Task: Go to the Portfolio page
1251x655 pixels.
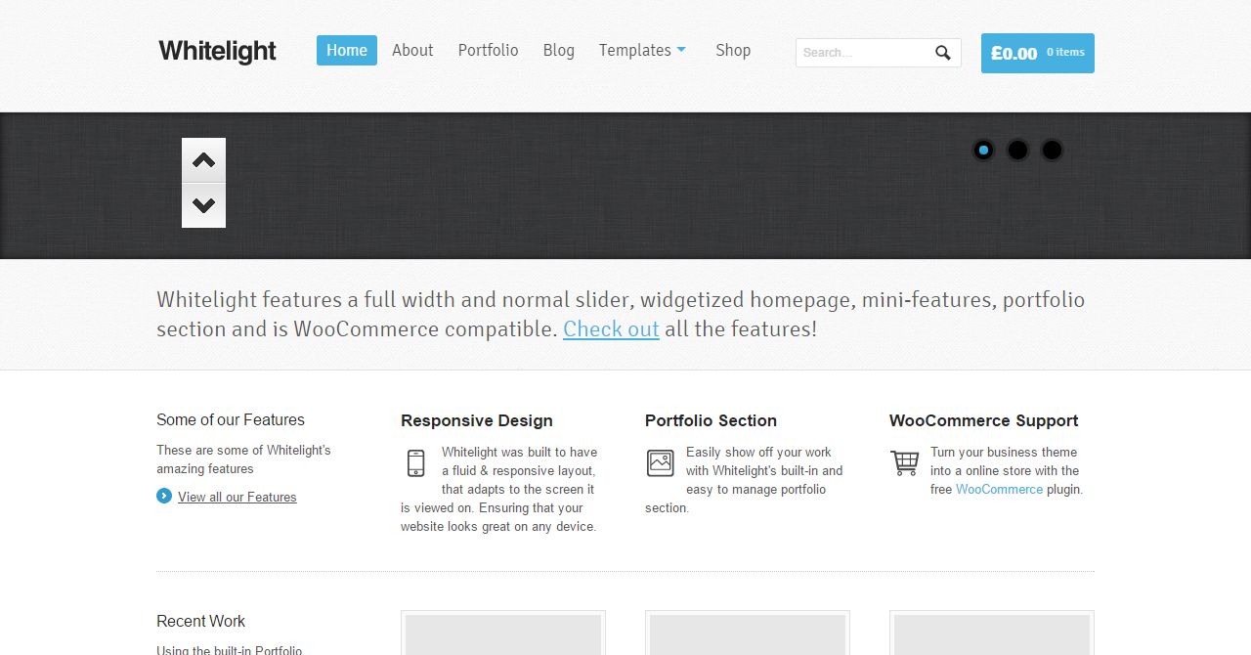Action: point(488,50)
